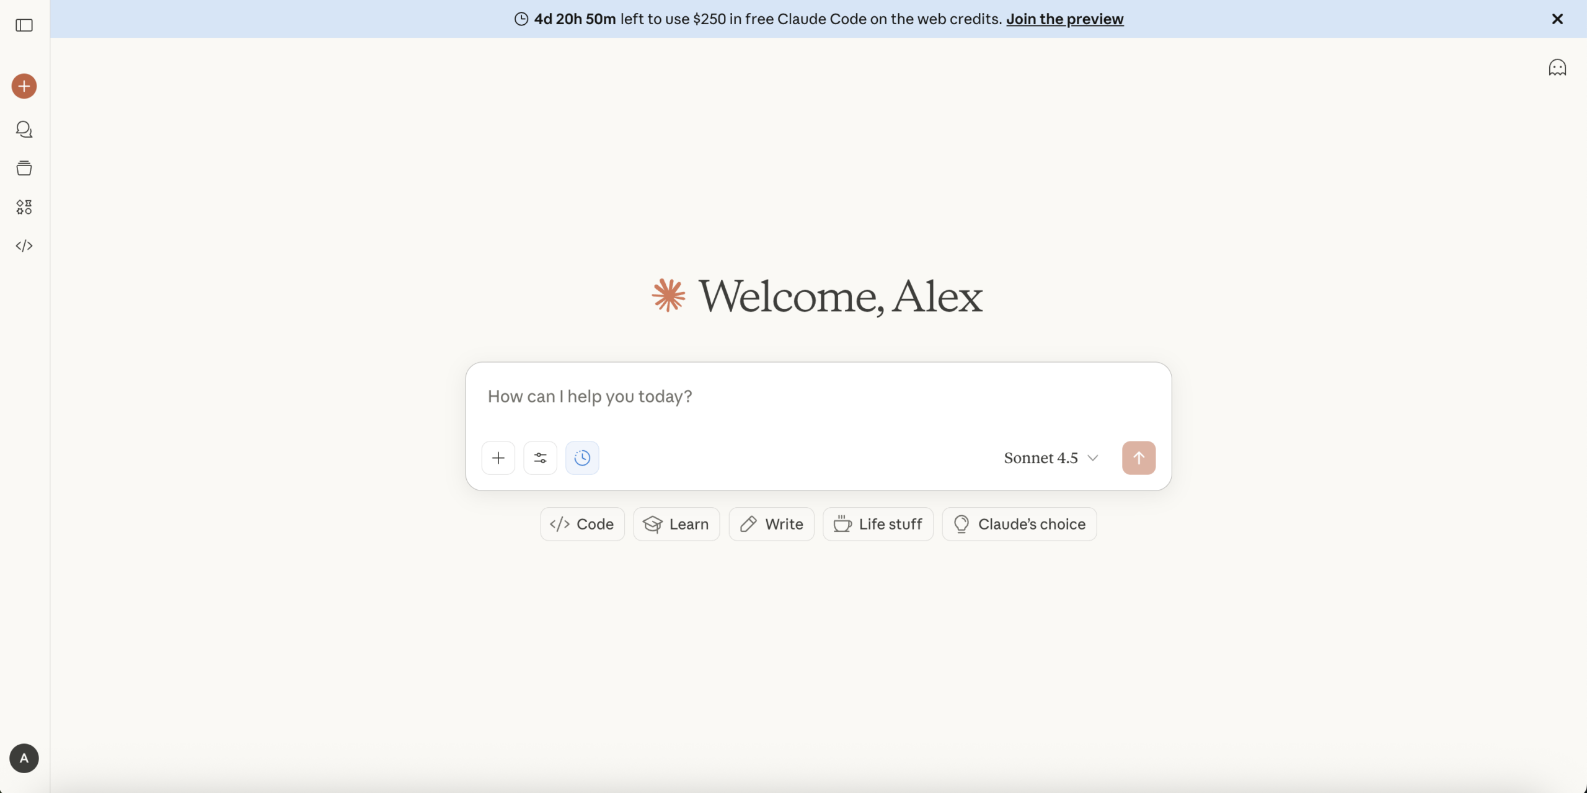1587x793 pixels.
Task: Expand the Sonnet 4.5 model selector
Action: point(1051,458)
